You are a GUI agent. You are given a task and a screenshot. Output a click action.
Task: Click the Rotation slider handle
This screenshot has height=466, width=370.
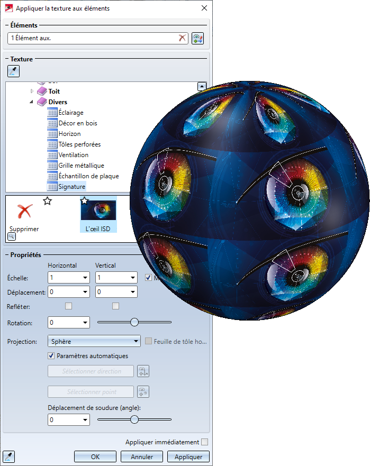134,322
